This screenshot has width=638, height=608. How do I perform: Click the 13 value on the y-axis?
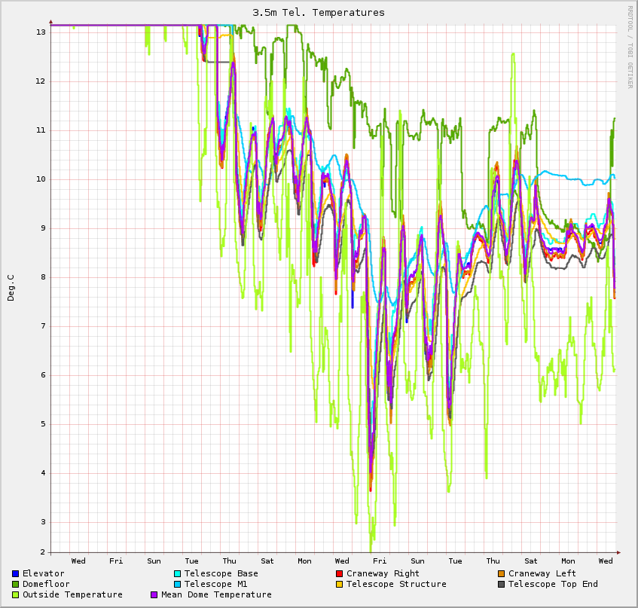coord(41,32)
